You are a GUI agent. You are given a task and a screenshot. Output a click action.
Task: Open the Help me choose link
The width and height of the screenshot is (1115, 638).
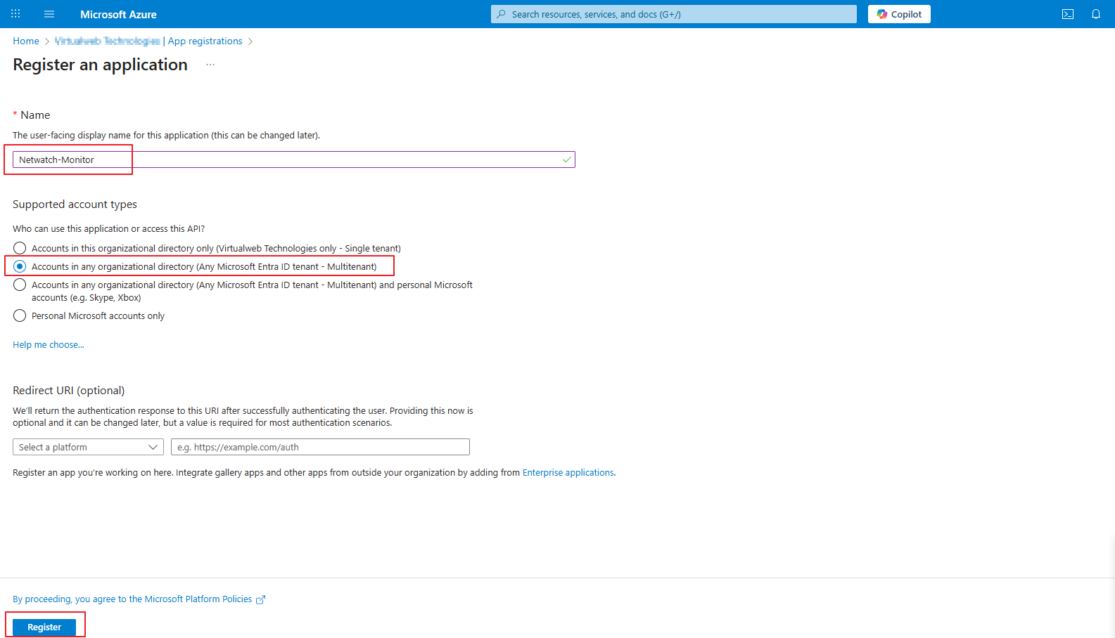[49, 345]
